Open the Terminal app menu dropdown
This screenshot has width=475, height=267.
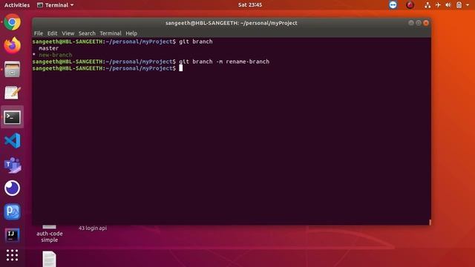pos(55,5)
